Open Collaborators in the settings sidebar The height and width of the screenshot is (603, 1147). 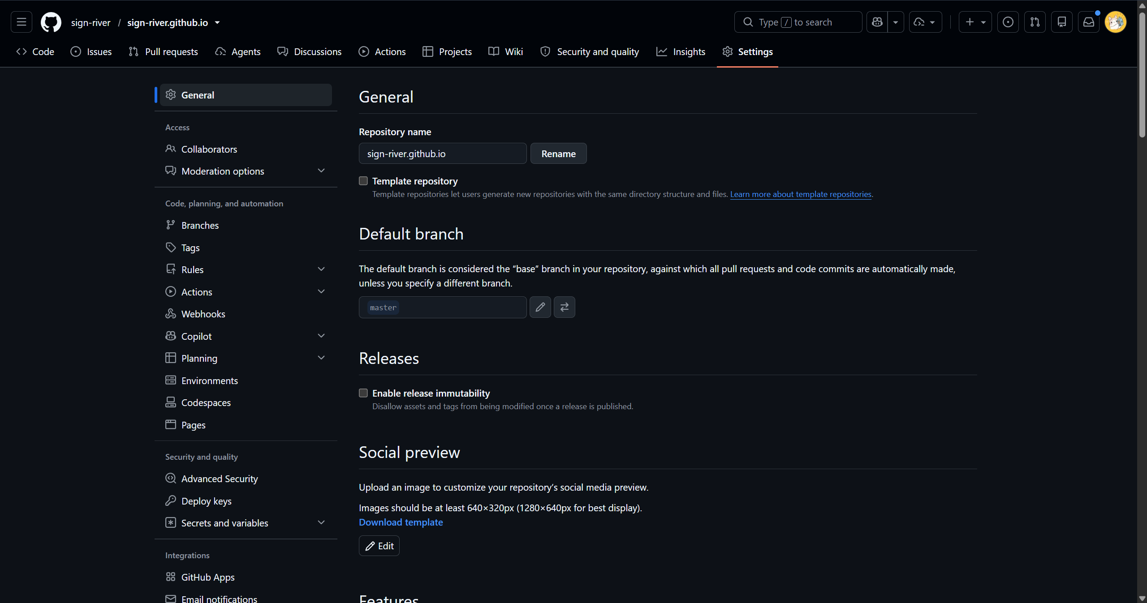(x=246, y=149)
